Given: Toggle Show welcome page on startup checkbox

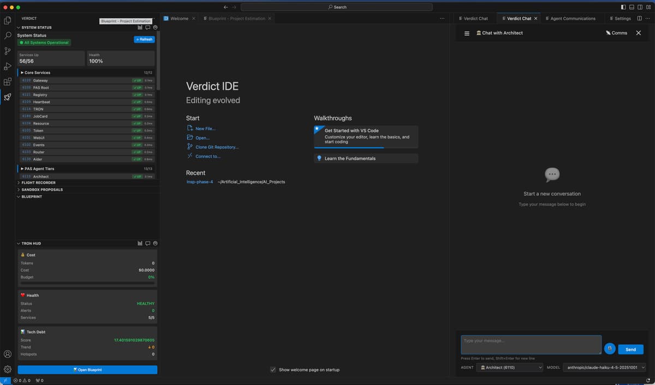Looking at the screenshot, I should [x=273, y=370].
